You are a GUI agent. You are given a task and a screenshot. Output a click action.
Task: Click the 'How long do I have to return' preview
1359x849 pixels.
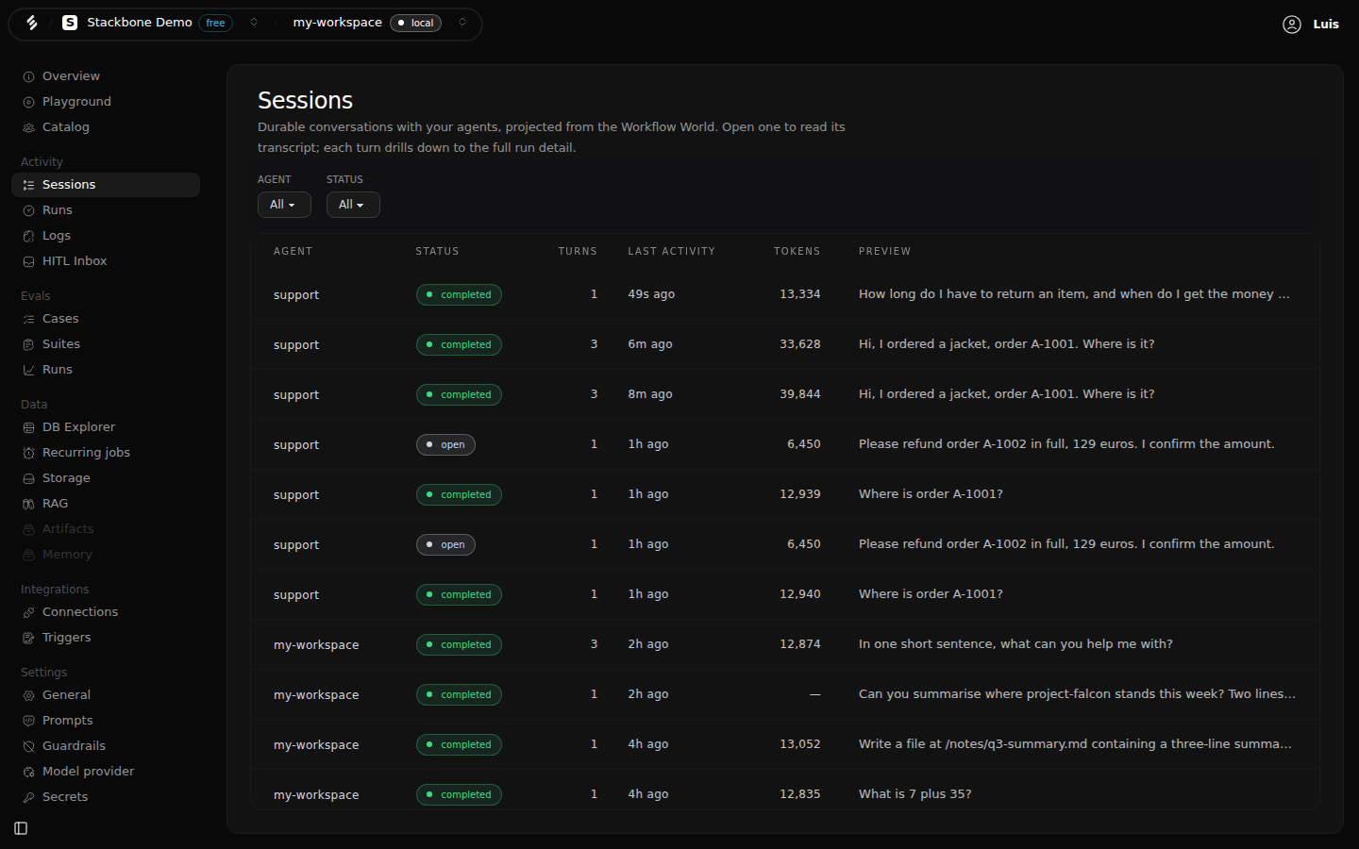tap(1074, 294)
